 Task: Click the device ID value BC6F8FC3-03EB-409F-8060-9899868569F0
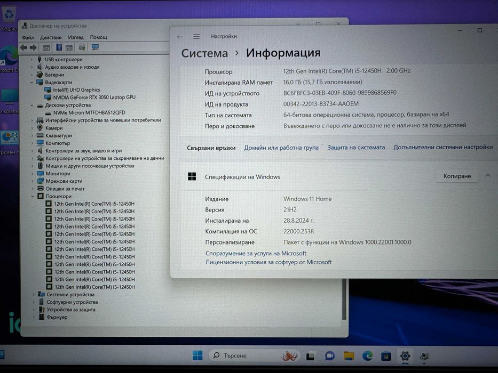coord(340,93)
